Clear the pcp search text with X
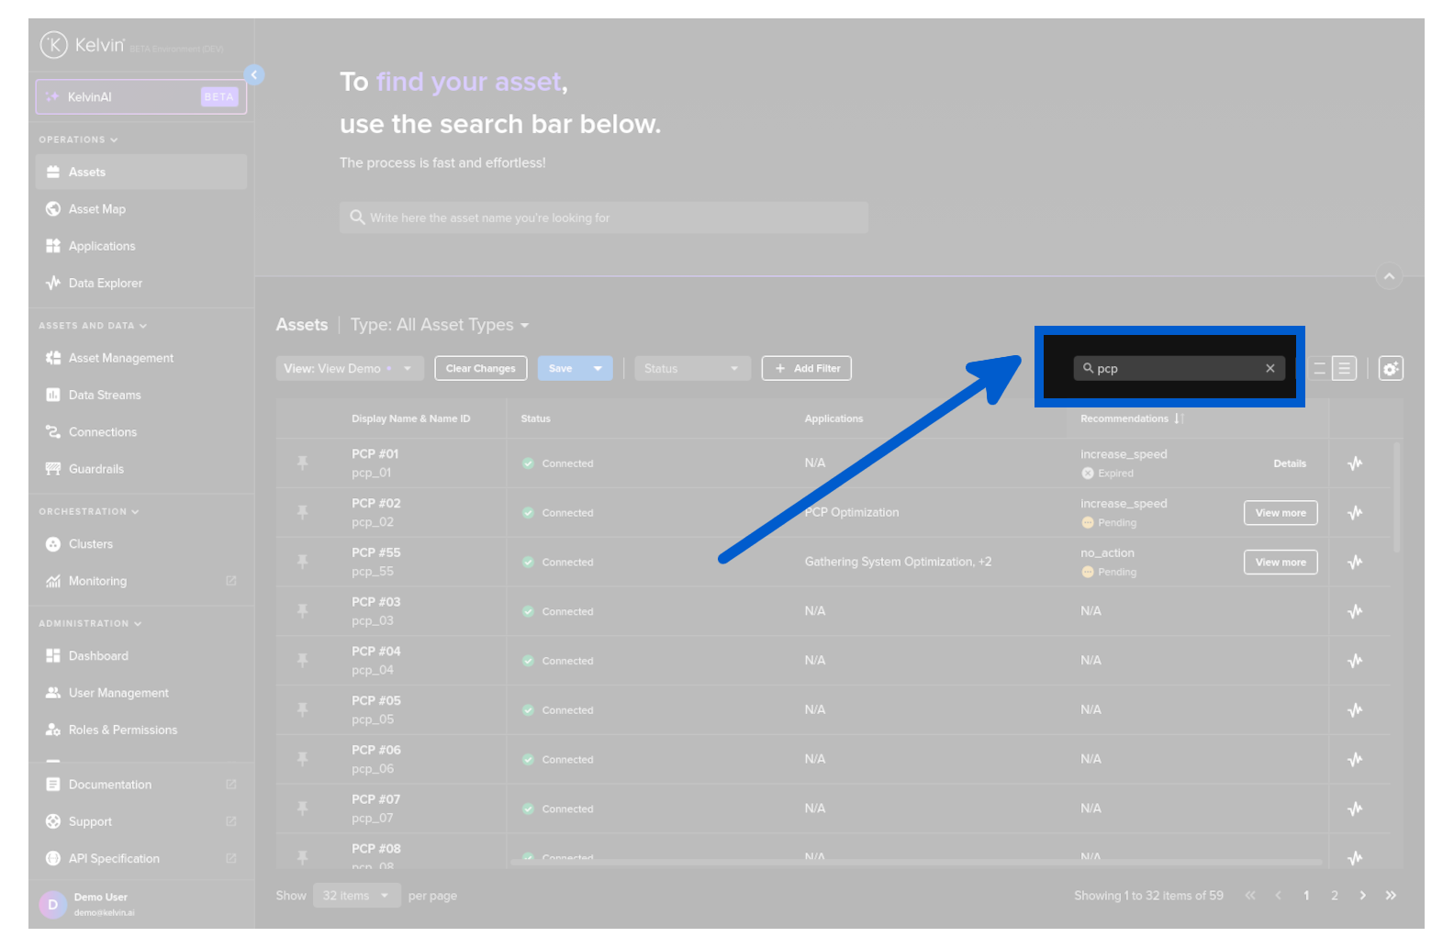 (x=1270, y=369)
